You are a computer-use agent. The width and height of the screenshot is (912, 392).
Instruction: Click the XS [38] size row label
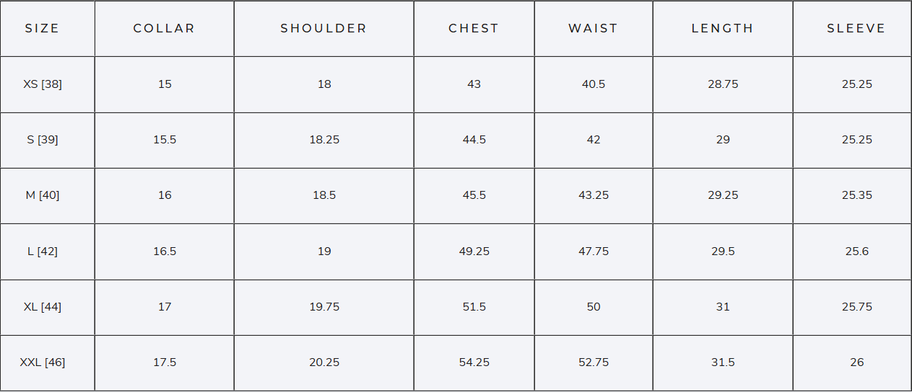(x=43, y=84)
